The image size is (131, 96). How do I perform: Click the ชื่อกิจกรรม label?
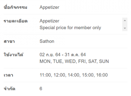point(16,7)
